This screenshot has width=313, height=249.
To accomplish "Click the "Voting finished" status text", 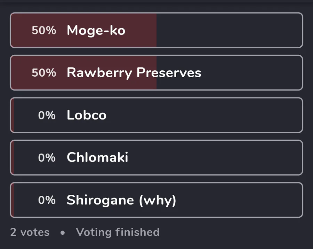I will [118, 232].
